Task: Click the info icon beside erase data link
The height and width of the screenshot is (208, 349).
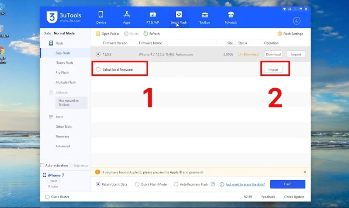Action: coord(222,184)
